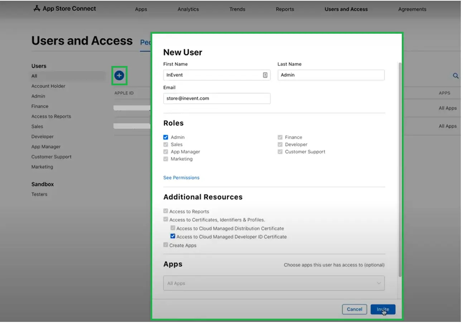Viewport: 463px width, 323px height.
Task: Open Agreements in top navigation
Action: coord(412,9)
